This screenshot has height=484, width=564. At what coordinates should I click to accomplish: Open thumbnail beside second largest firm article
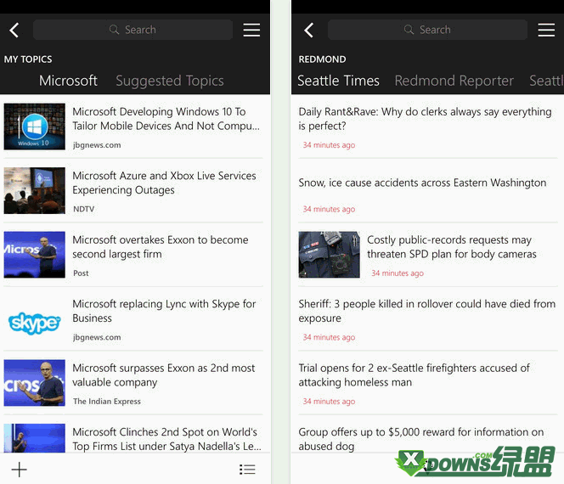click(x=35, y=255)
